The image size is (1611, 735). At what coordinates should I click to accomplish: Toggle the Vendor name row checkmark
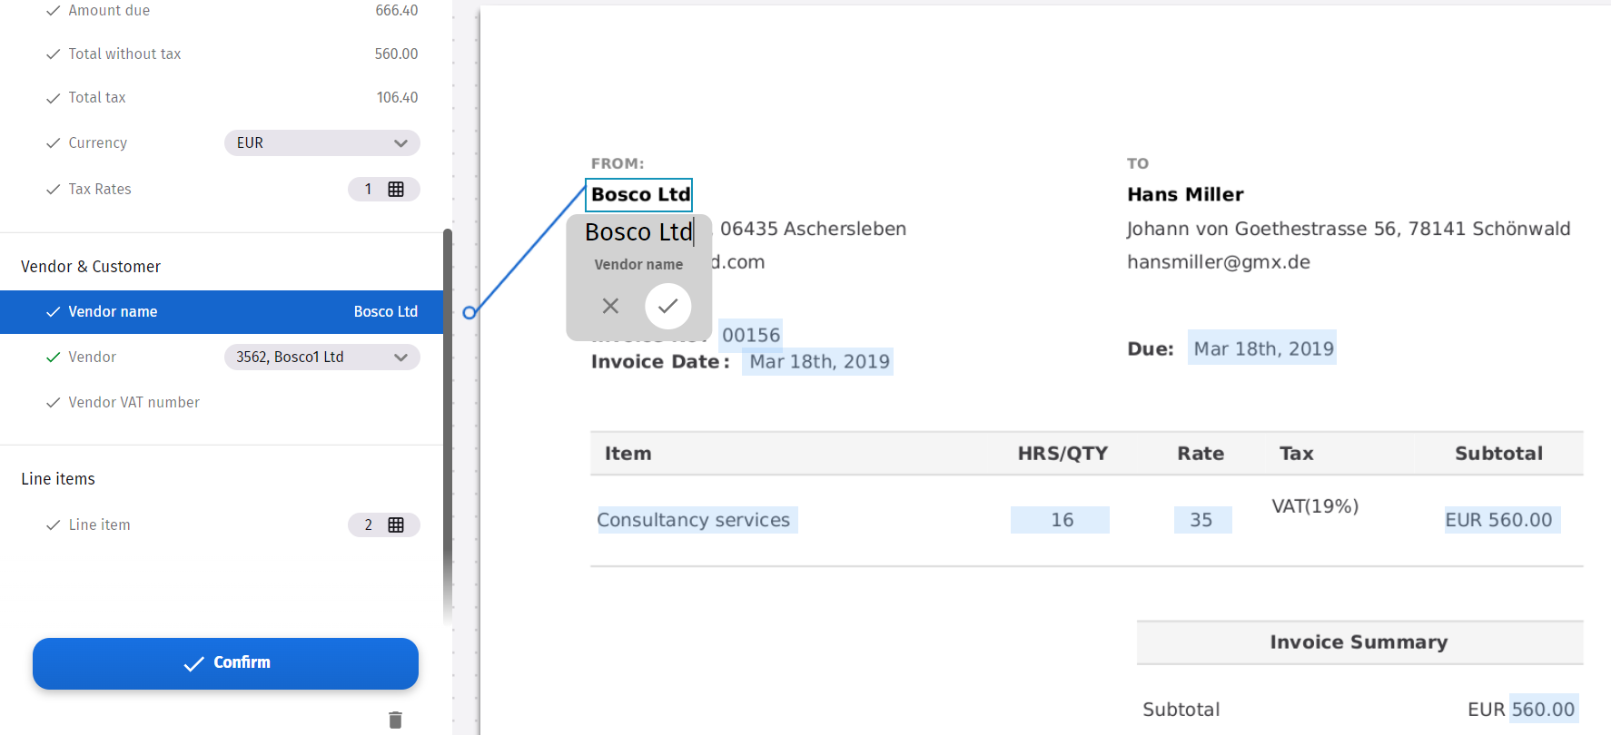53,311
